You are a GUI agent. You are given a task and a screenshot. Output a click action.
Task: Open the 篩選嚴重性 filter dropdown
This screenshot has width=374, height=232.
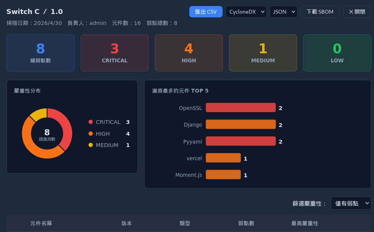[351, 203]
